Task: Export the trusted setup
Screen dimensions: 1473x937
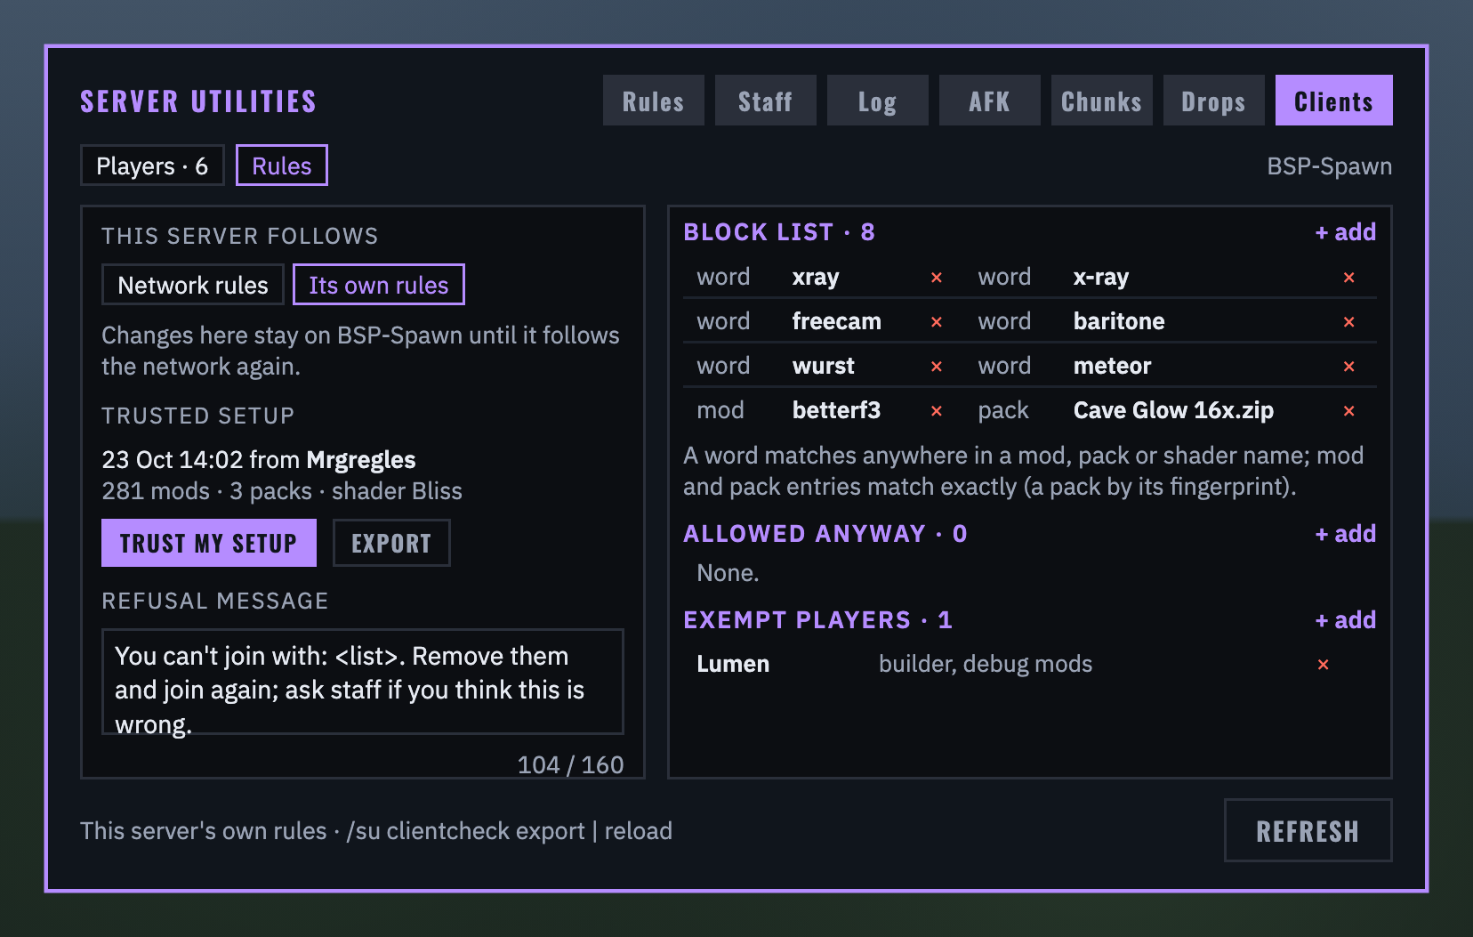Action: [x=391, y=543]
